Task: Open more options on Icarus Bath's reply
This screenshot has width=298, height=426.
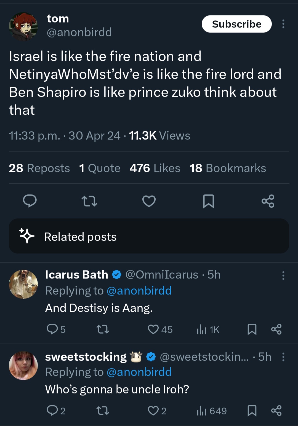Action: click(x=283, y=275)
